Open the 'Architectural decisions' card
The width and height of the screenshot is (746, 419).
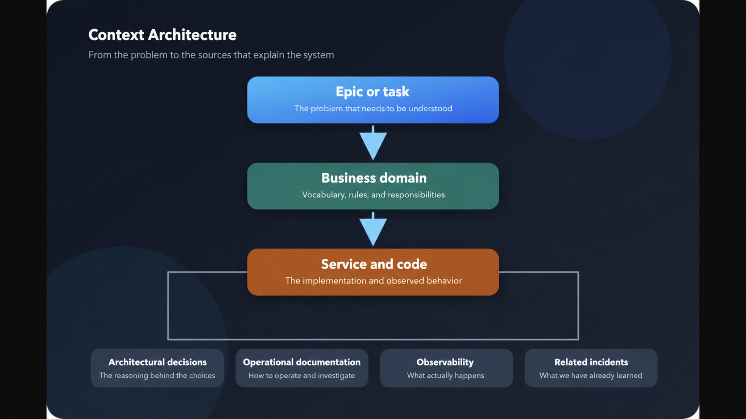(x=157, y=368)
